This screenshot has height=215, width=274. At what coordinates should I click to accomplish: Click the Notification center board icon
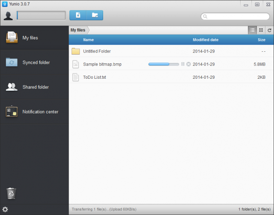pos(12,111)
